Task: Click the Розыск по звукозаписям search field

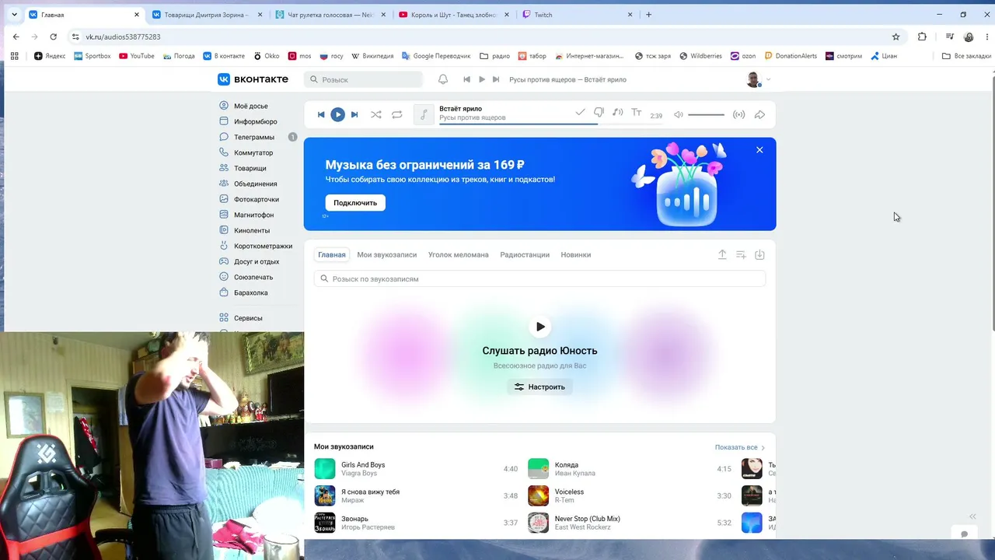Action: coord(539,278)
